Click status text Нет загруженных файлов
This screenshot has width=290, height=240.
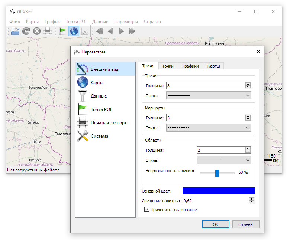[33, 170]
